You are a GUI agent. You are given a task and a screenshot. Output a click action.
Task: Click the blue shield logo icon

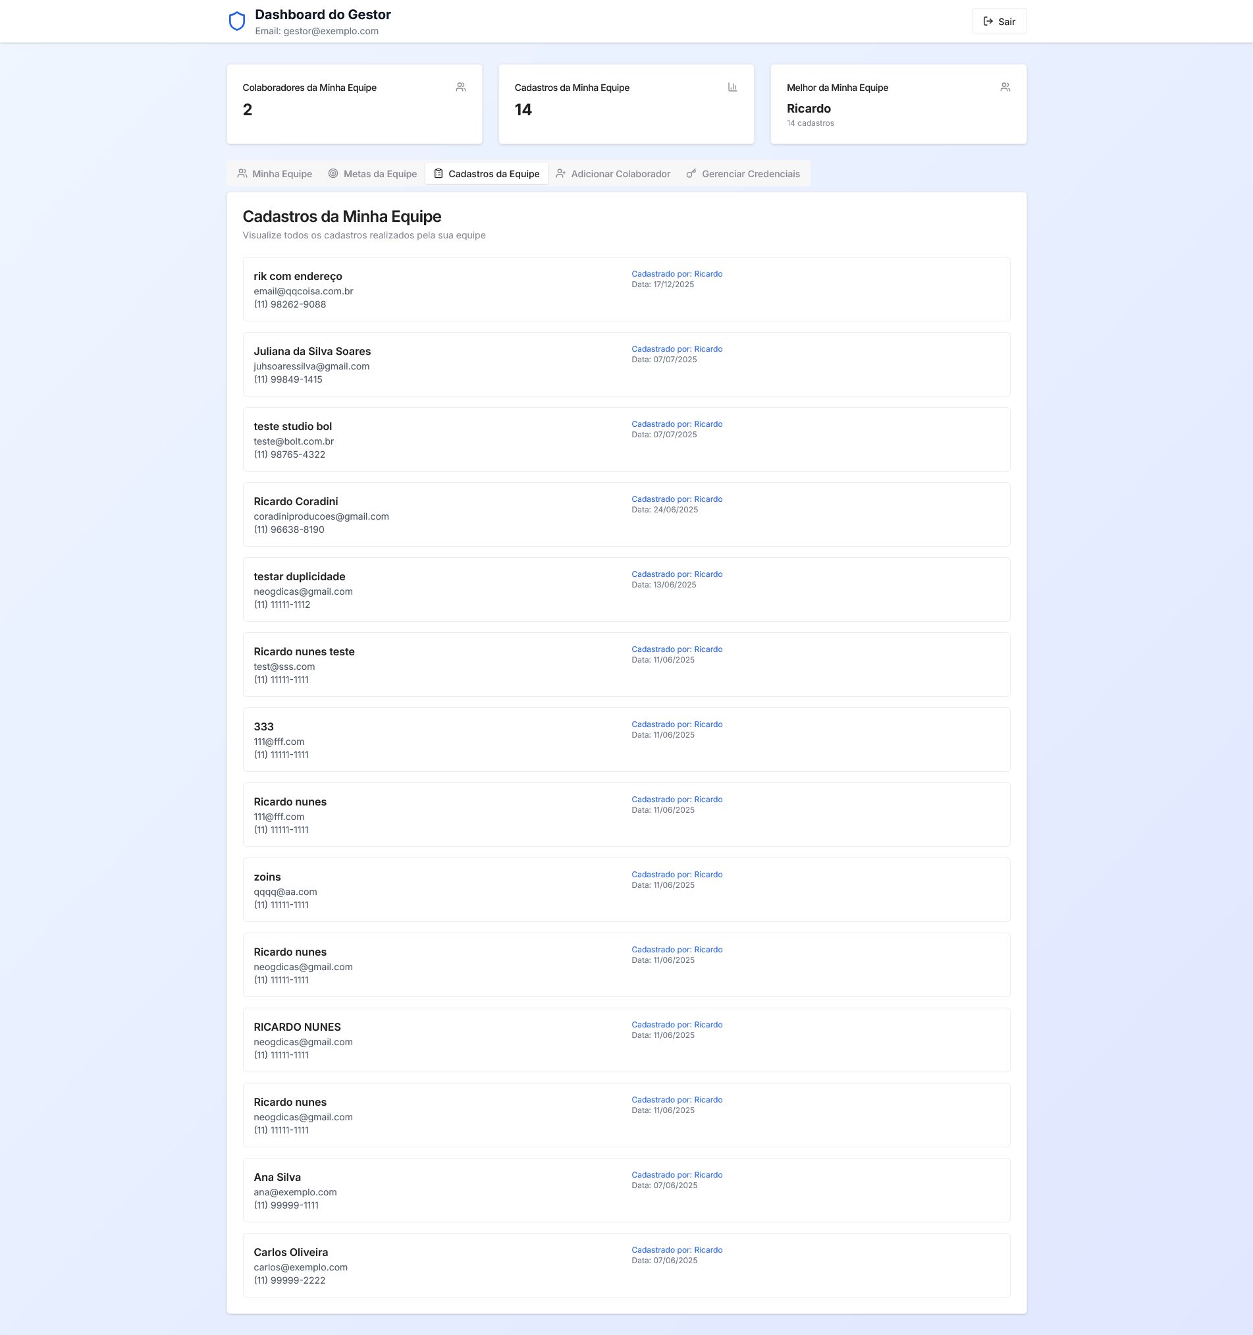tap(236, 22)
